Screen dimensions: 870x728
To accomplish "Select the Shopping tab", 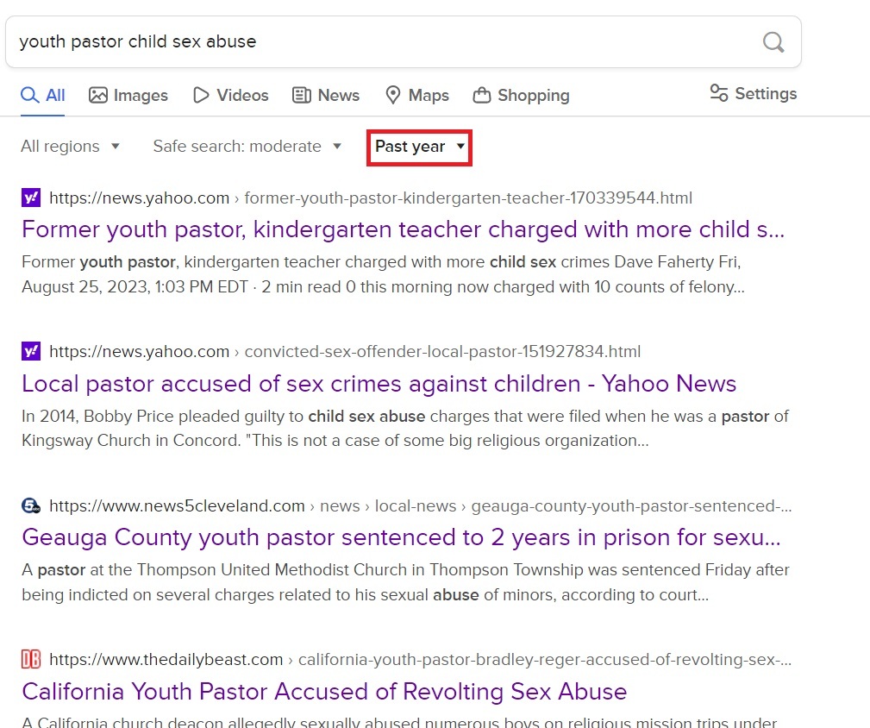I will point(521,95).
